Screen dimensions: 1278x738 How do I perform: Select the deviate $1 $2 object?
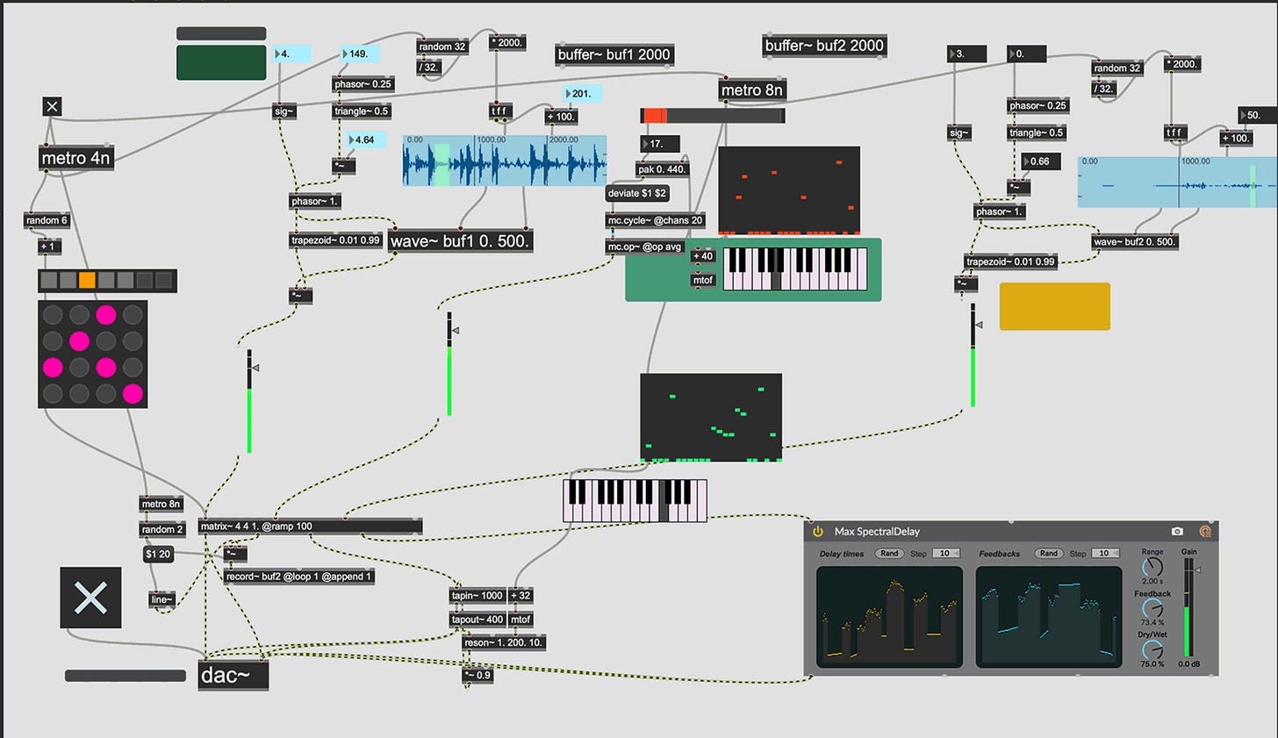637,193
